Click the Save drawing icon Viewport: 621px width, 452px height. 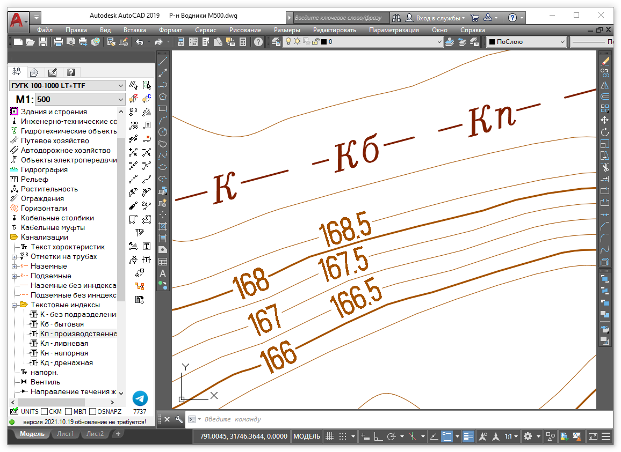(x=42, y=42)
